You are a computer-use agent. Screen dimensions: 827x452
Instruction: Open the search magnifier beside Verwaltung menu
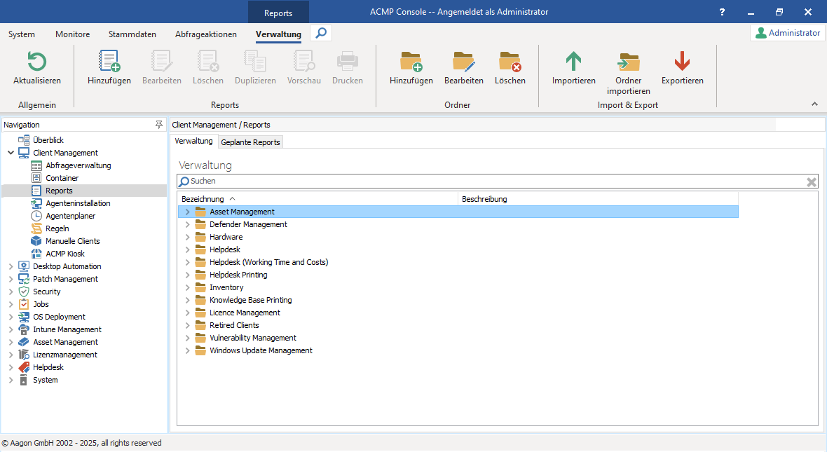tap(320, 32)
